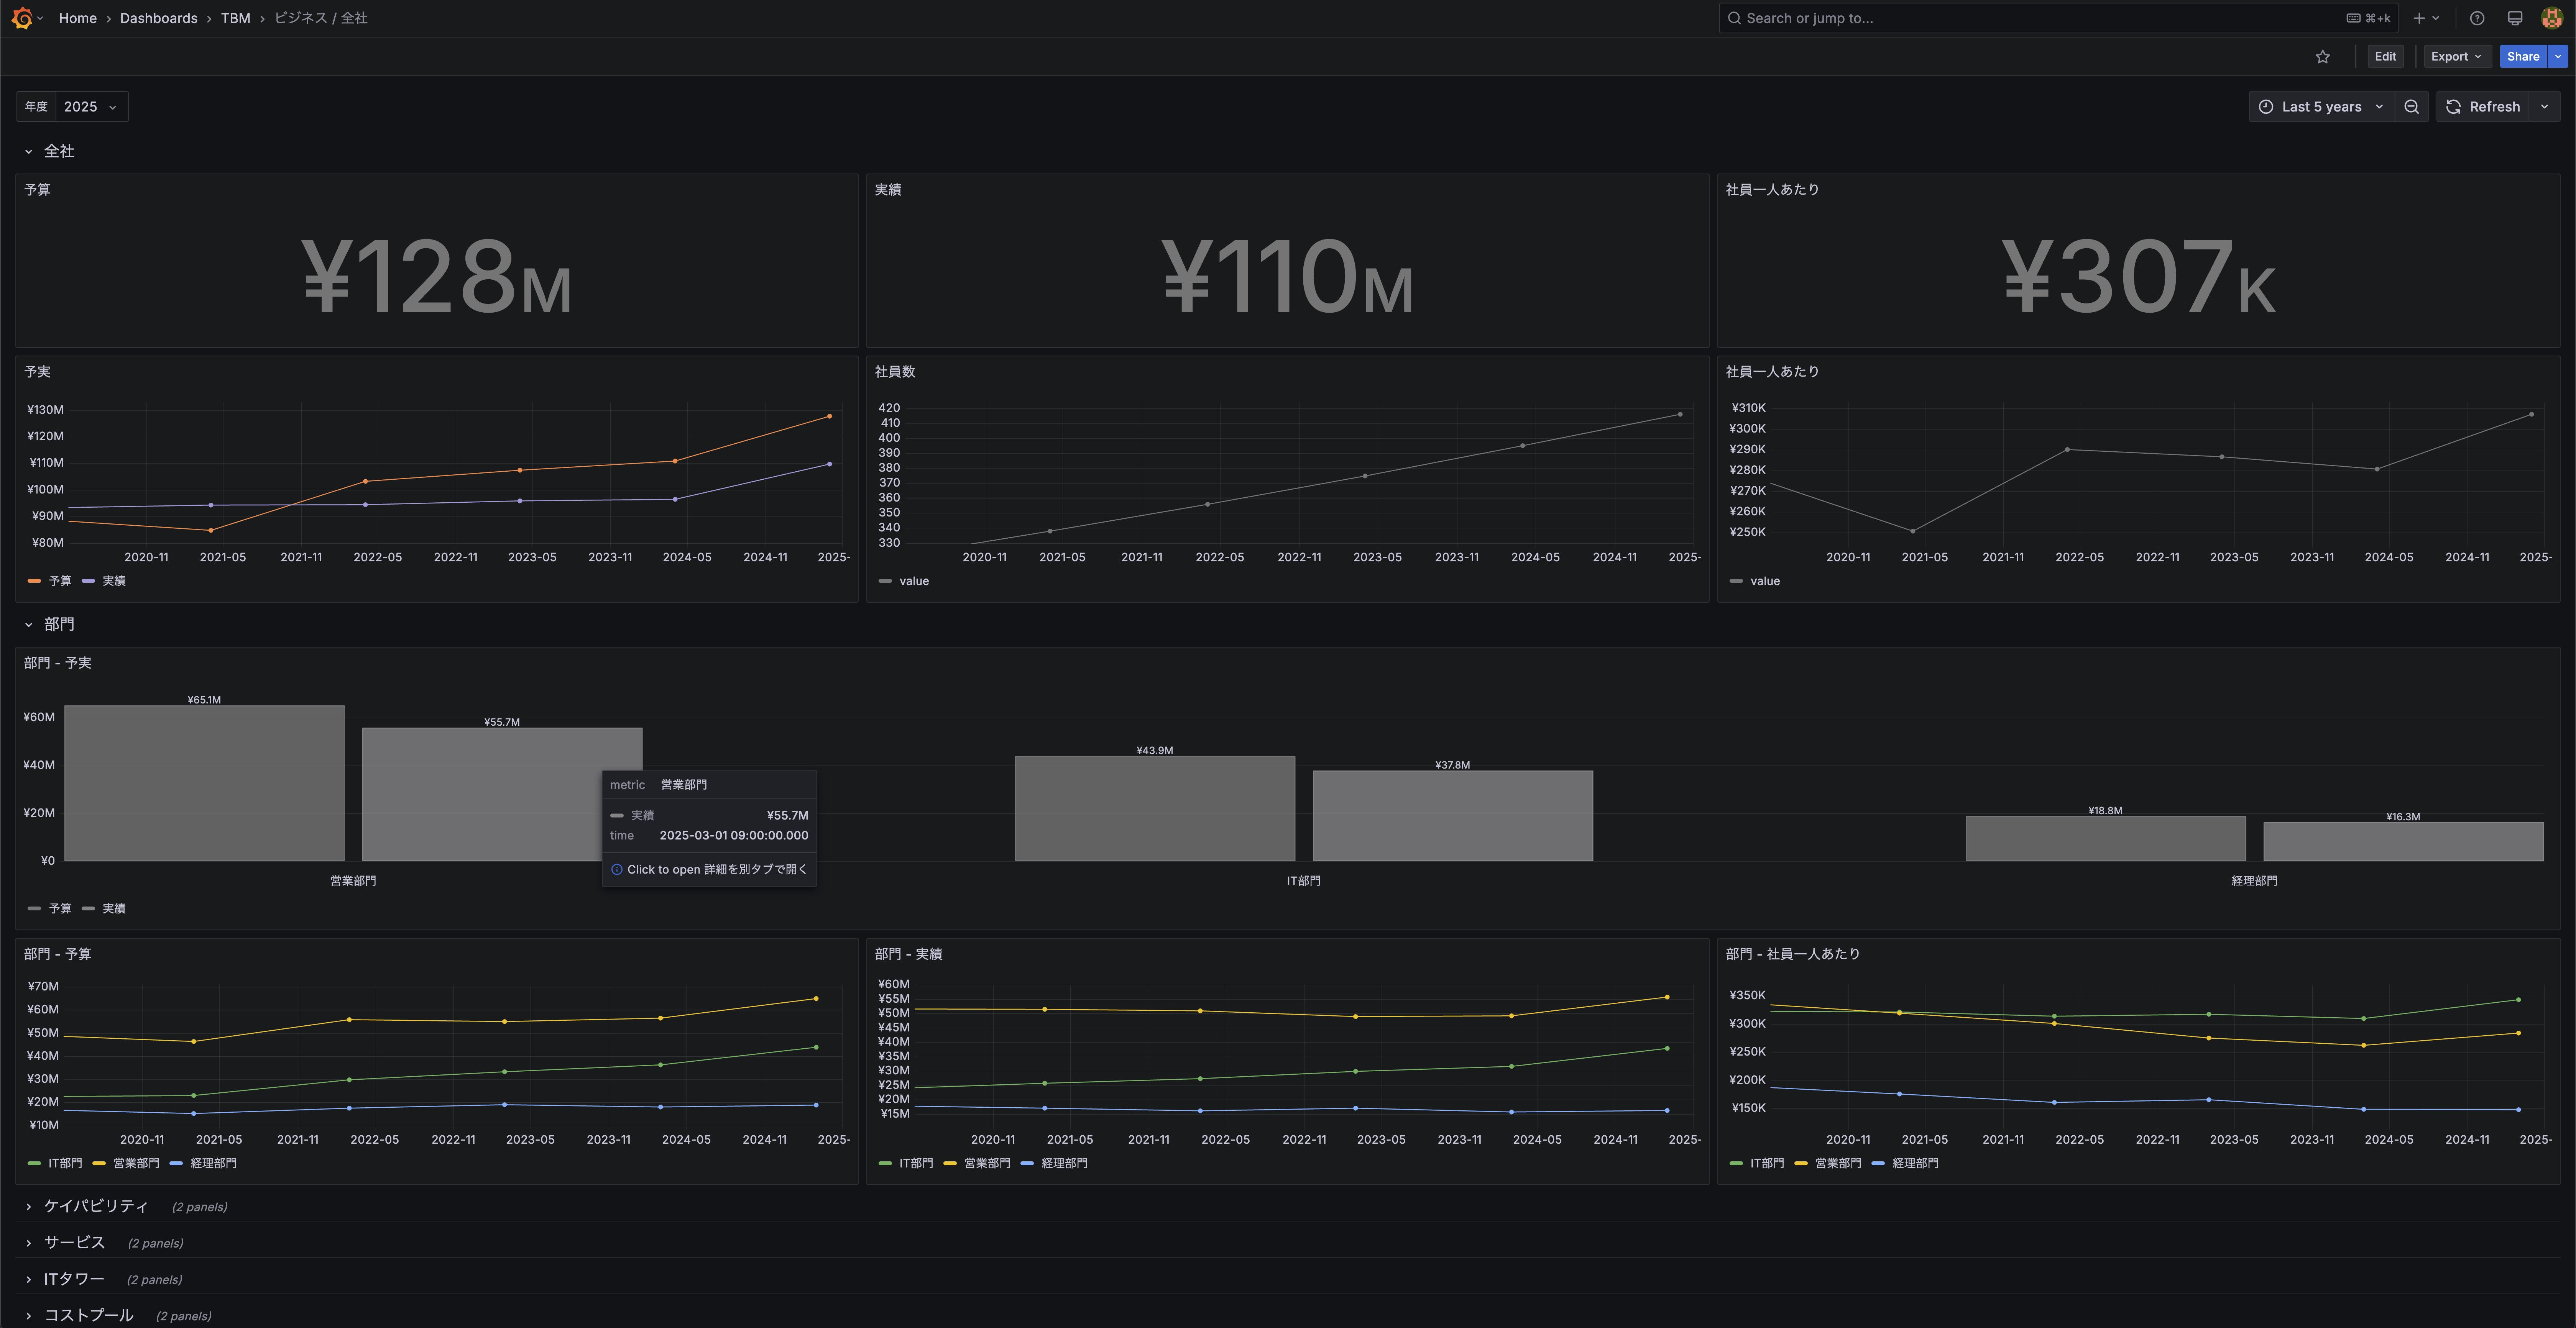Click the ¥18.8M 経理部門 budget bar

pyautogui.click(x=2106, y=838)
